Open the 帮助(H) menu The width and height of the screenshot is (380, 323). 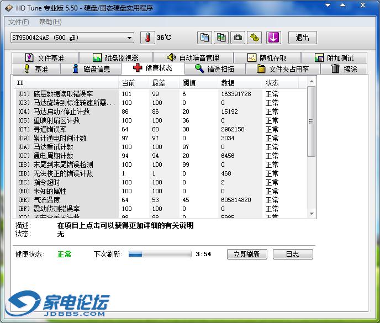50,22
